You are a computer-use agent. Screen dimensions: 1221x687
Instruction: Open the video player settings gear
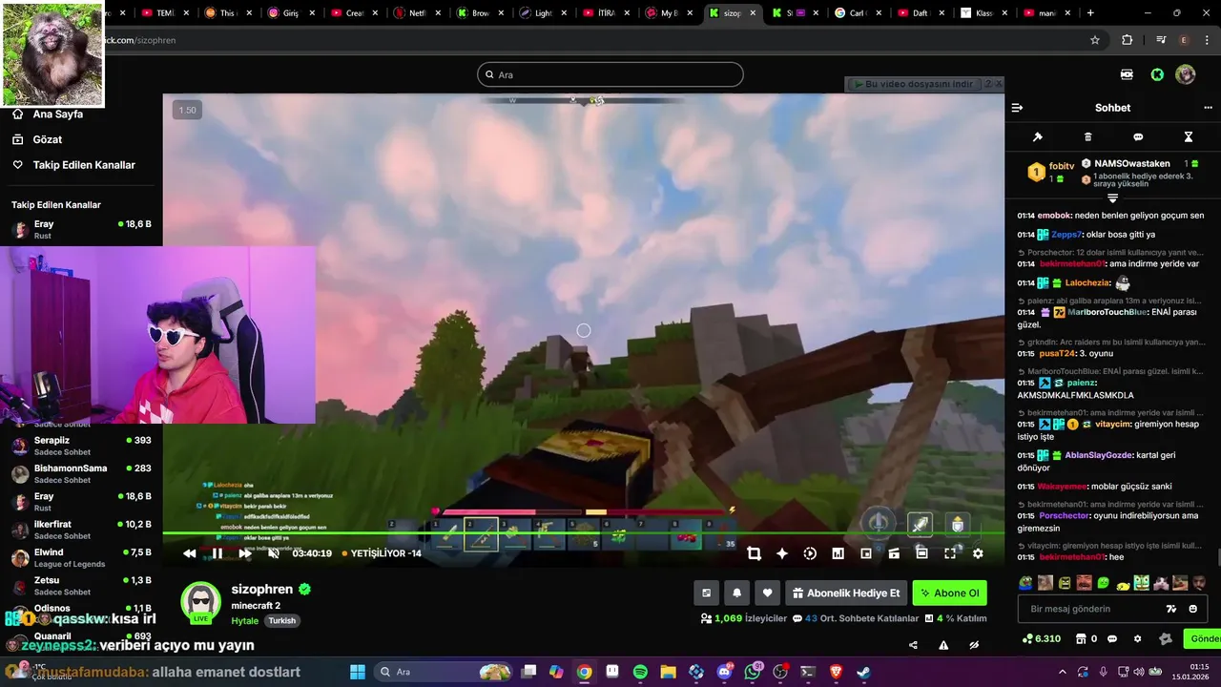pyautogui.click(x=978, y=553)
